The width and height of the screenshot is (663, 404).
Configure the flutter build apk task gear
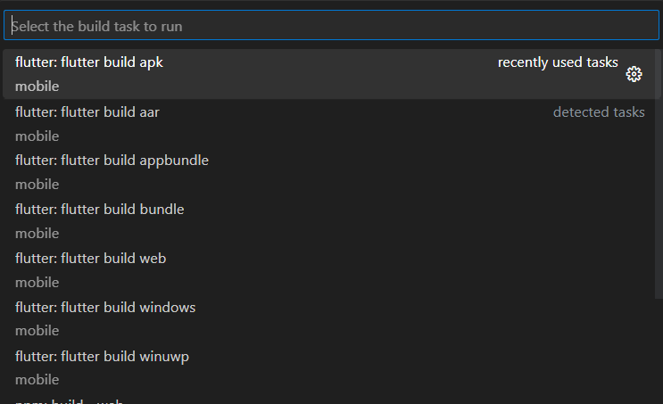tap(634, 74)
